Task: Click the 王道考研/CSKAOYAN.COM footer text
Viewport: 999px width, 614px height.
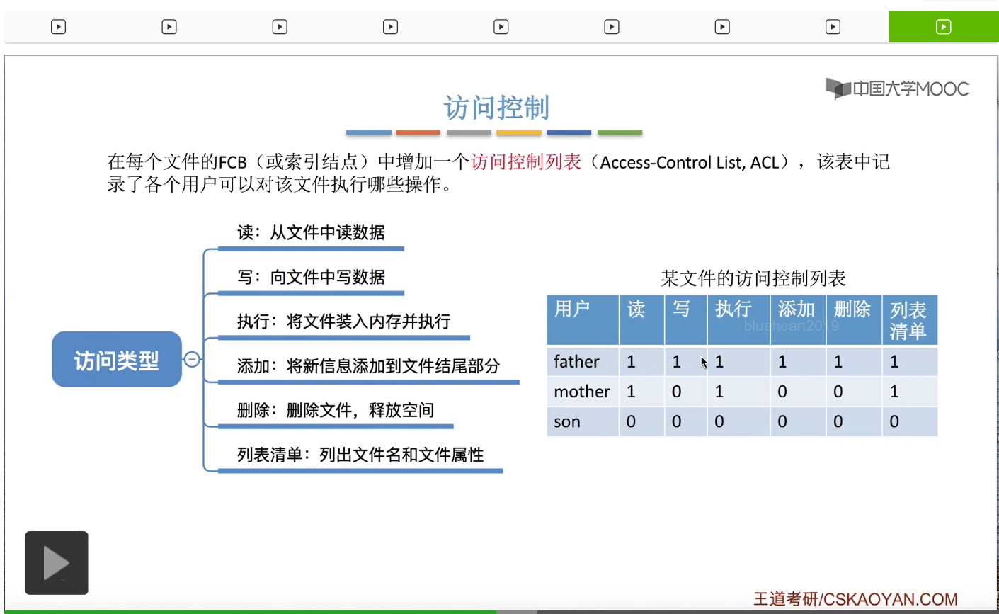Action: pos(855,599)
